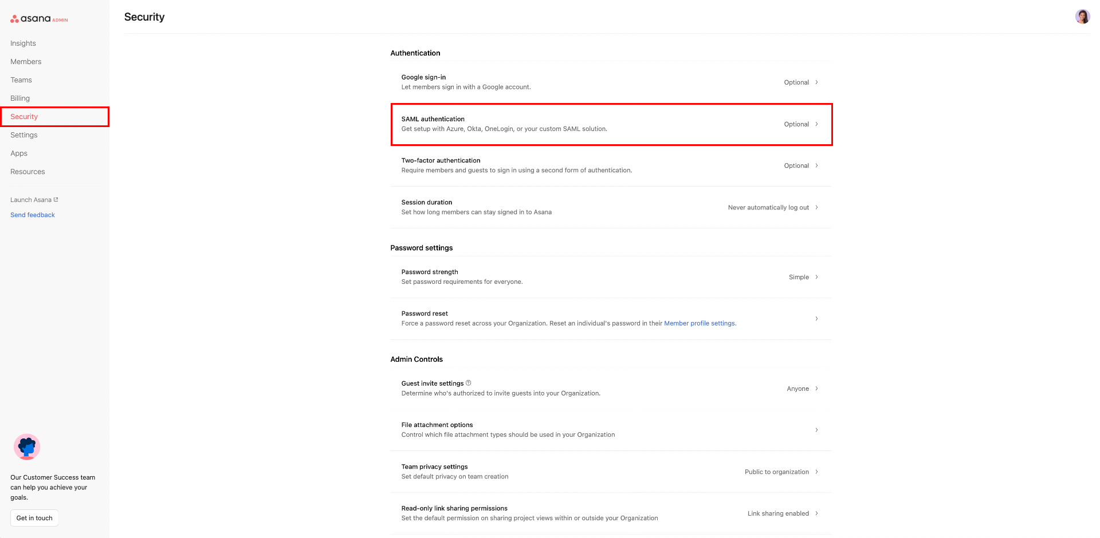This screenshot has height=538, width=1100.
Task: Expand Password strength chevron
Action: [x=816, y=277]
